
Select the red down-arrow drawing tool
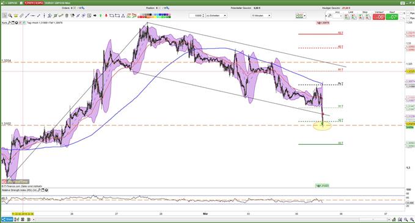click(106, 16)
